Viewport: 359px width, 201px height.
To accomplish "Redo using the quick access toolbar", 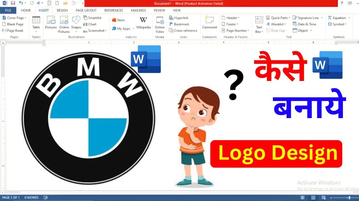I will 32,3.
